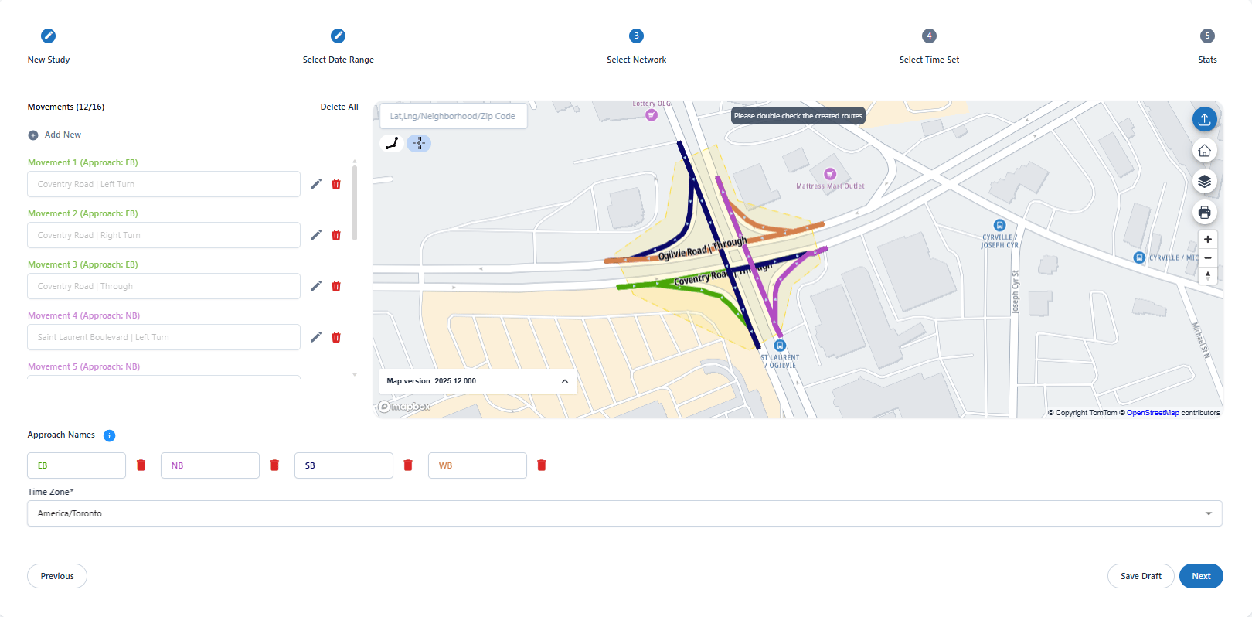Screen dimensions: 1252x617
Task: Go to Stats step 5
Action: tap(1207, 36)
